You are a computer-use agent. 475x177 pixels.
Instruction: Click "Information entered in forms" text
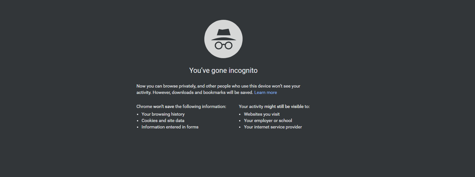click(x=170, y=127)
